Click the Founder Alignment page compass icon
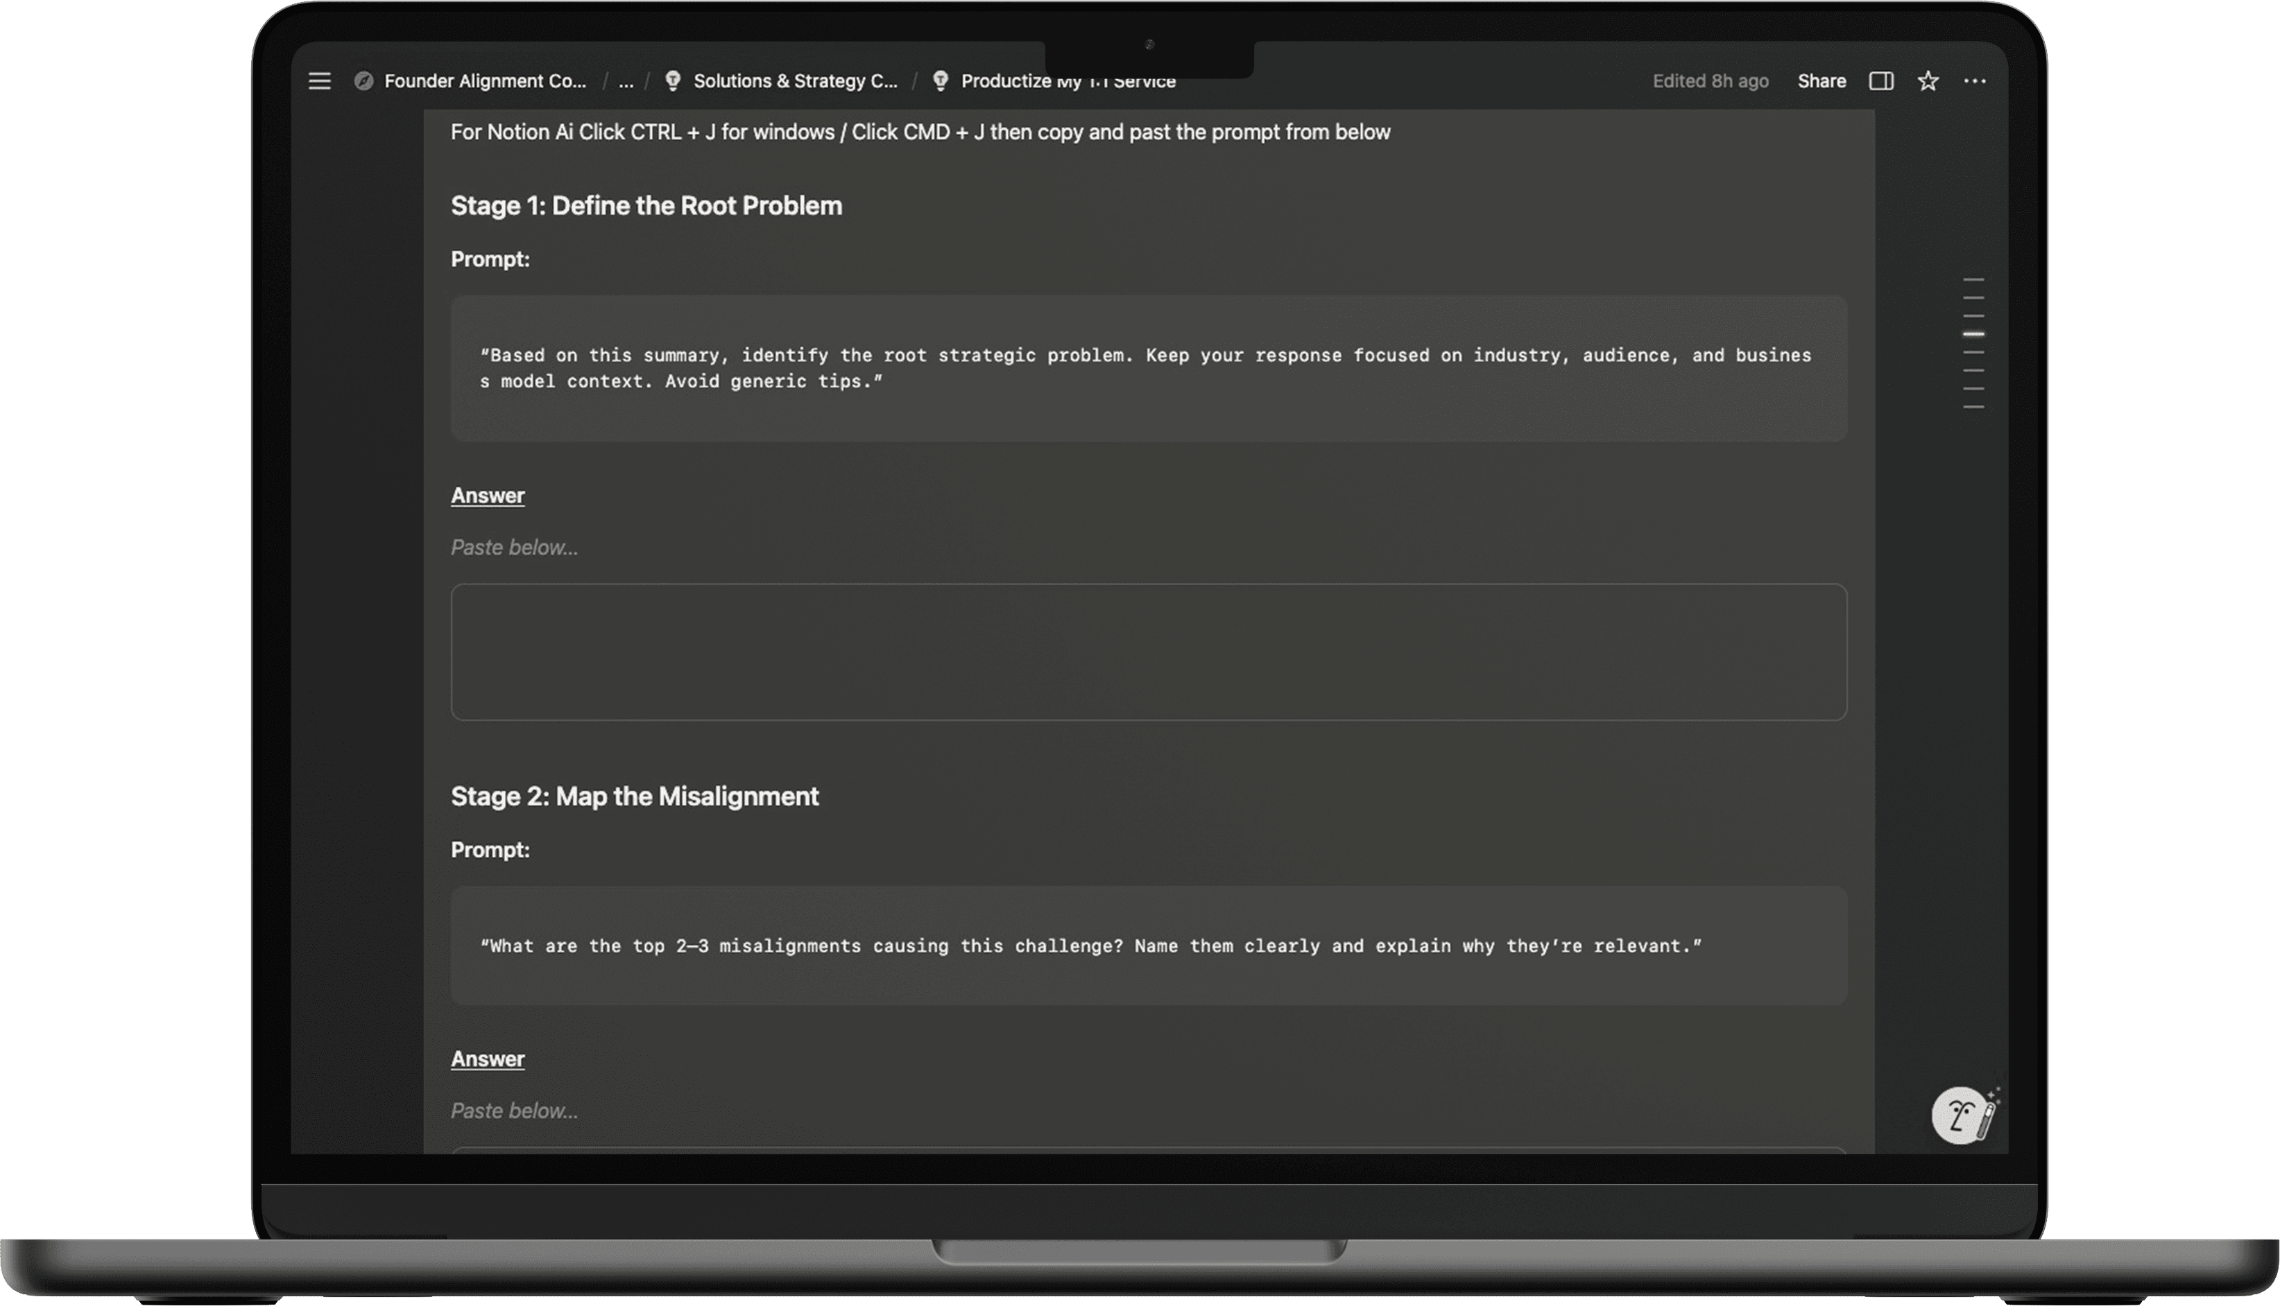This screenshot has width=2280, height=1306. (x=363, y=80)
